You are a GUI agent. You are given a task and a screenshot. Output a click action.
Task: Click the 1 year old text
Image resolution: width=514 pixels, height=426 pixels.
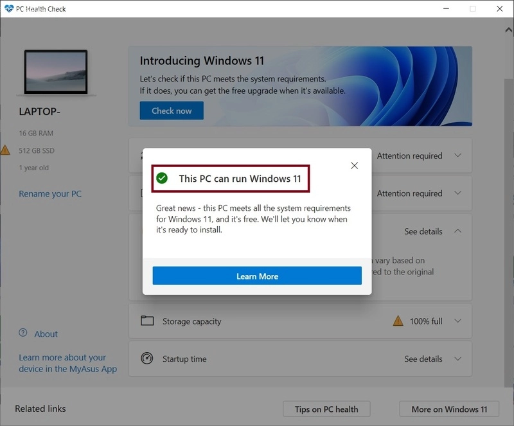(34, 168)
